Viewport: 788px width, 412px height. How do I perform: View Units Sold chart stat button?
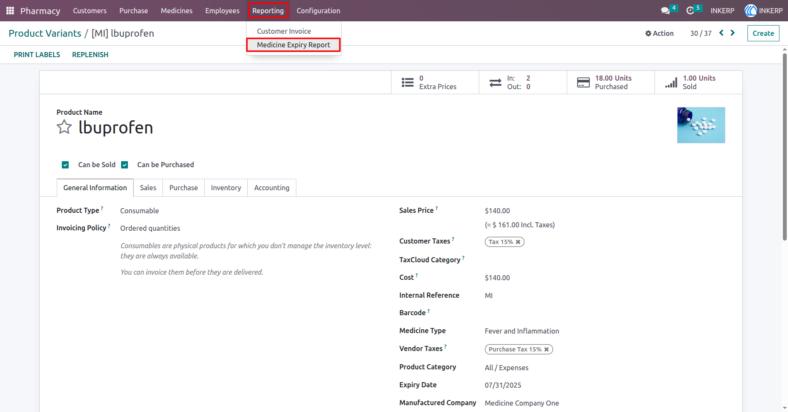coord(698,82)
